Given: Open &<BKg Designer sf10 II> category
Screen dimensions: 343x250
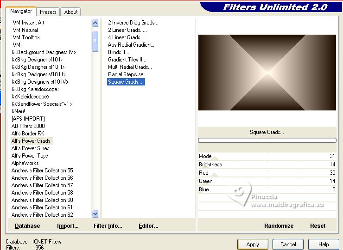Looking at the screenshot, I should 38,67.
